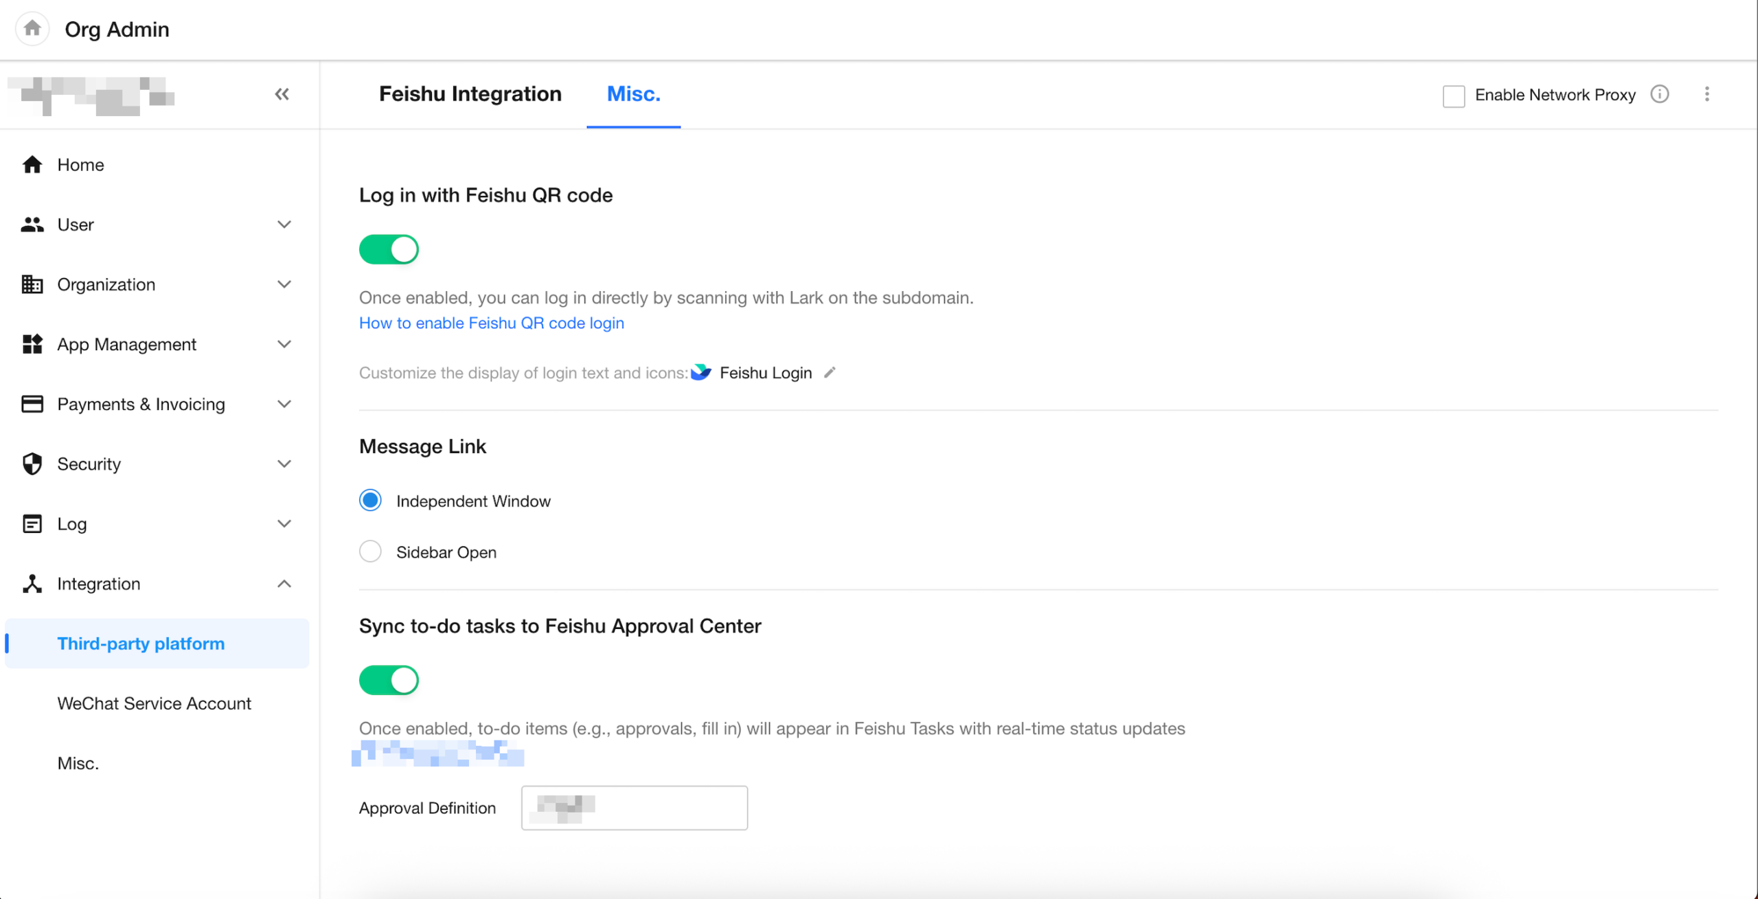Image resolution: width=1758 pixels, height=899 pixels.
Task: Collapse the Integration section chevron
Action: (284, 584)
